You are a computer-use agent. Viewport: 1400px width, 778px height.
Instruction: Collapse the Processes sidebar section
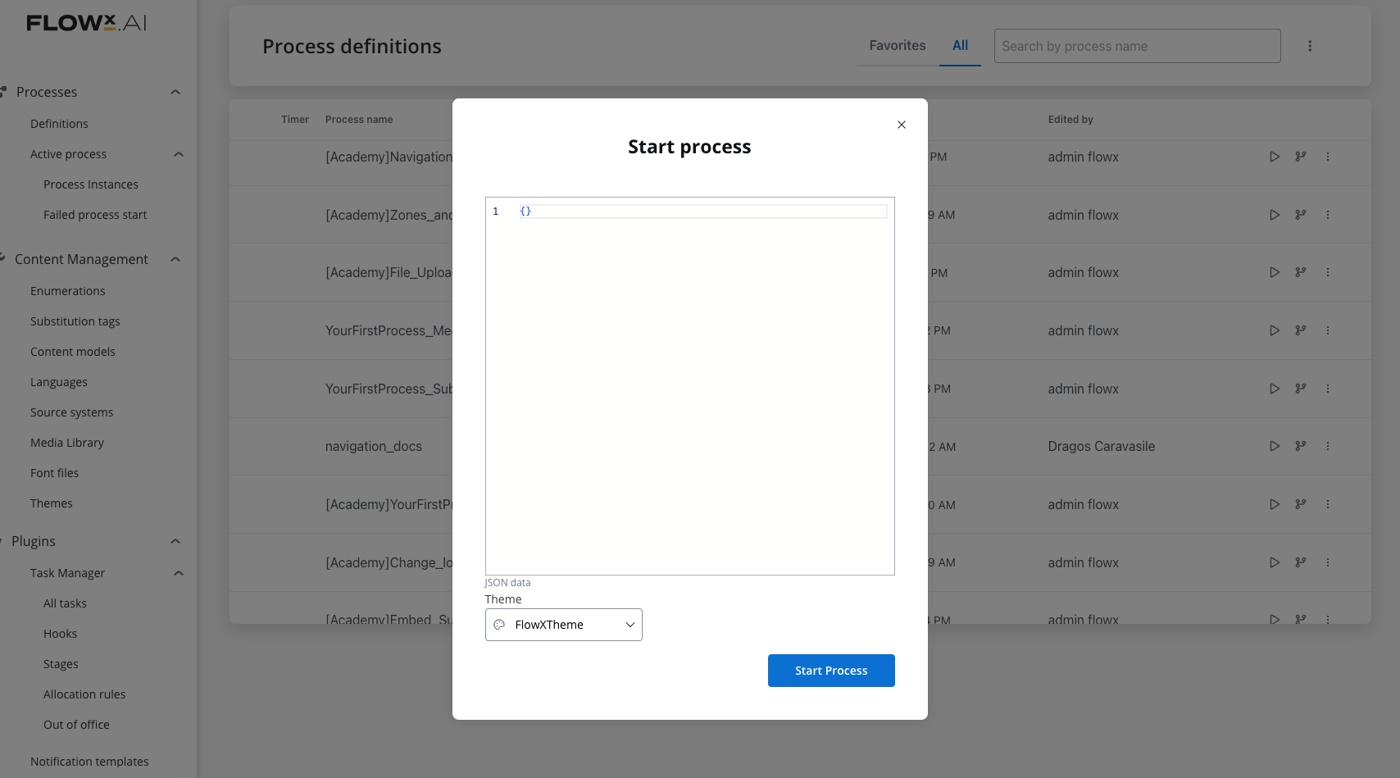pos(175,92)
